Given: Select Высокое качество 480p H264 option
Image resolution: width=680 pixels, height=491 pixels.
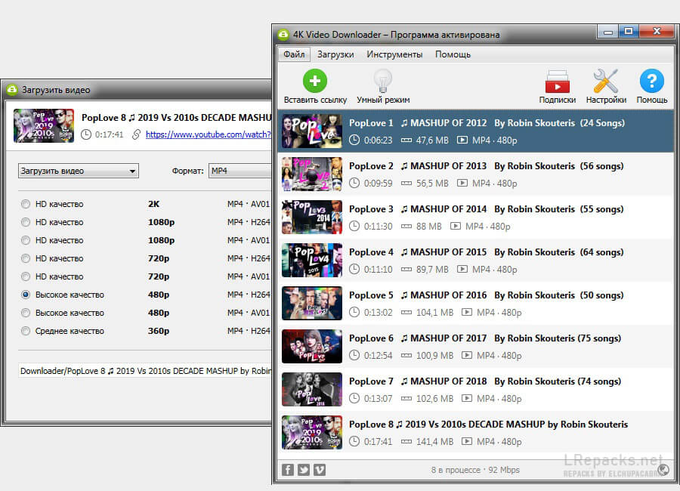Looking at the screenshot, I should coord(26,295).
